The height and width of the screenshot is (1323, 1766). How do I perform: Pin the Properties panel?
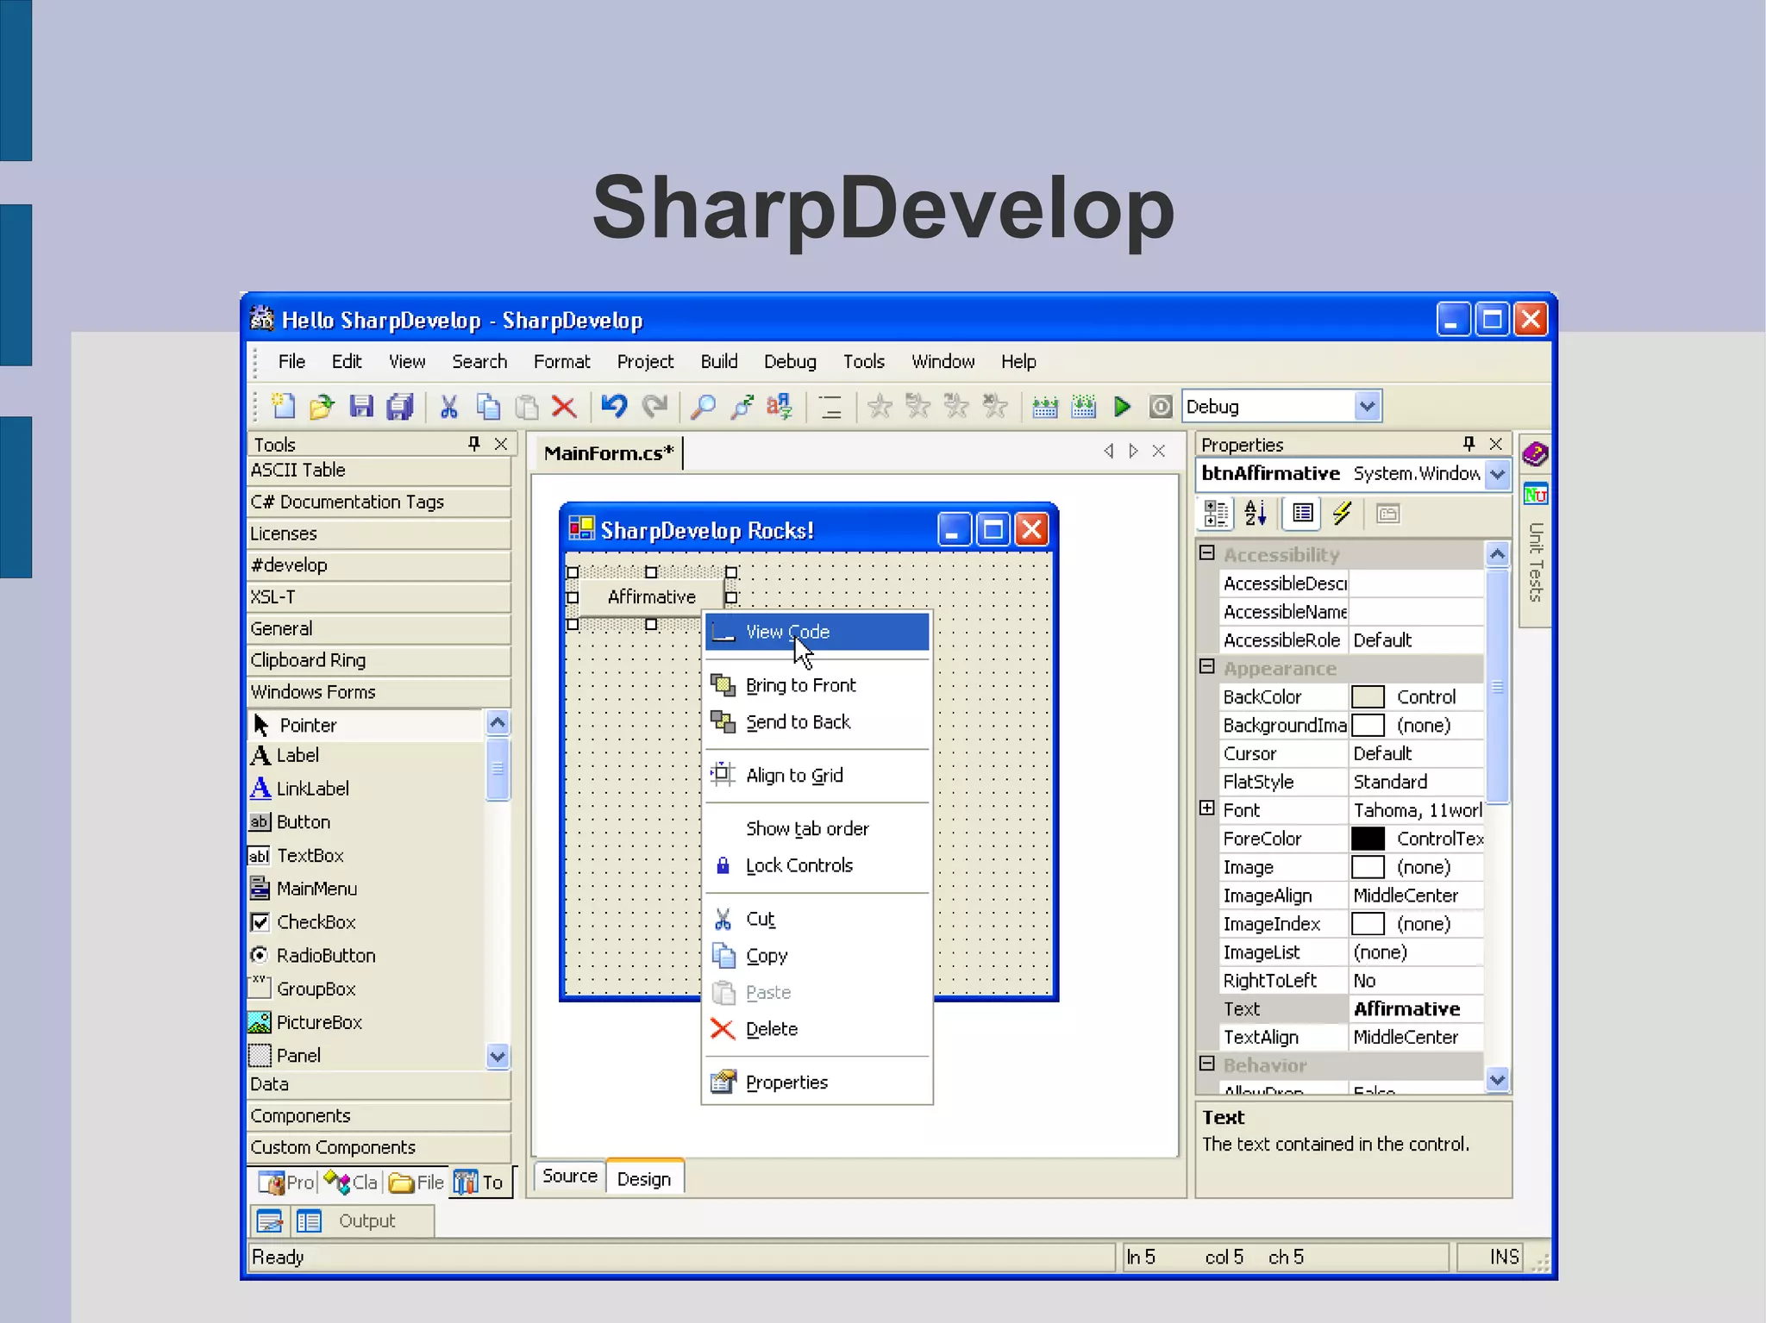pyautogui.click(x=1469, y=444)
